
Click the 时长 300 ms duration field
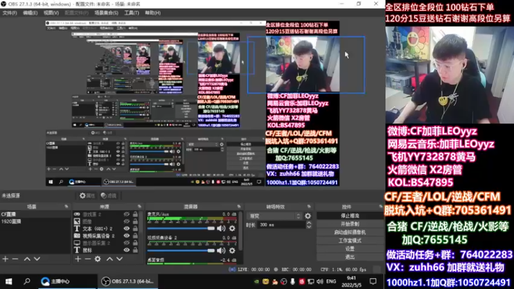(282, 225)
